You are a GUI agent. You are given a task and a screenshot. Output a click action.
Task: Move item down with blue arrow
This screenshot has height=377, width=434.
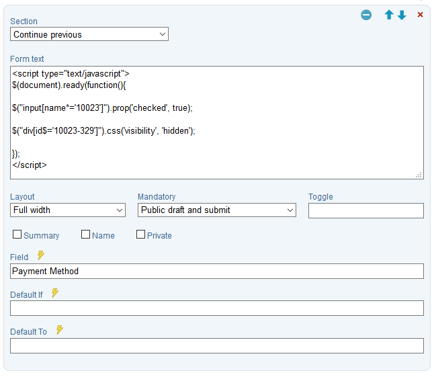point(402,15)
